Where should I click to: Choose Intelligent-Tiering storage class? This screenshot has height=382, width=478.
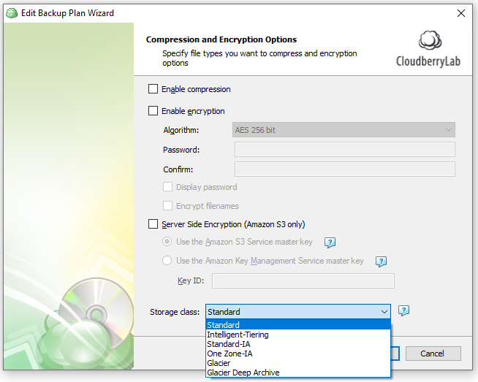click(298, 335)
